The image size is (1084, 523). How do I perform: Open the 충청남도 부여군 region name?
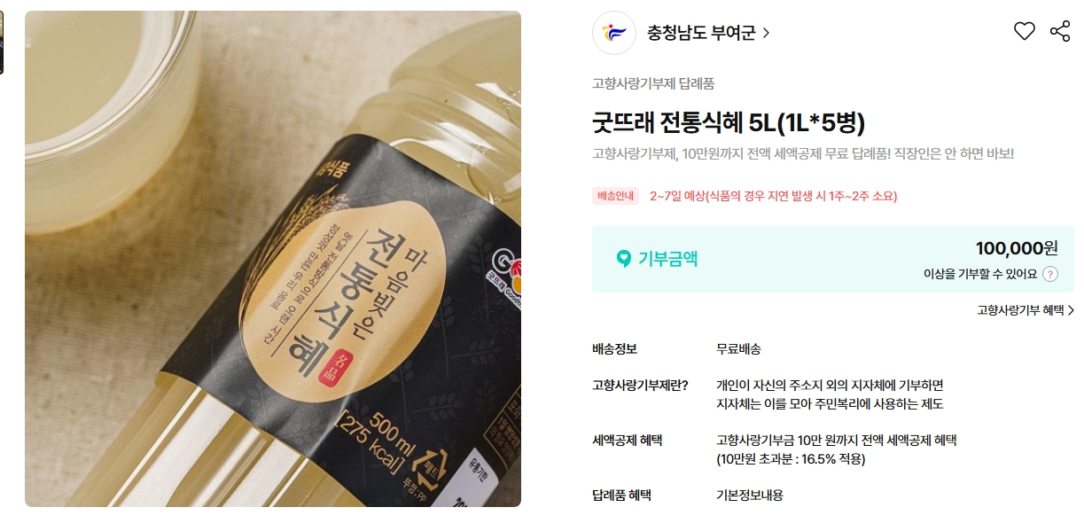click(701, 34)
